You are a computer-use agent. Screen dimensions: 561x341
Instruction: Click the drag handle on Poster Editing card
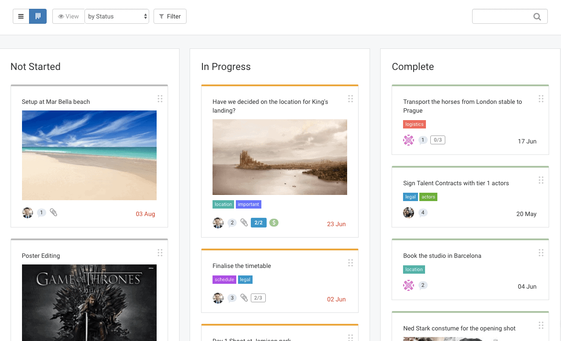[x=160, y=253]
